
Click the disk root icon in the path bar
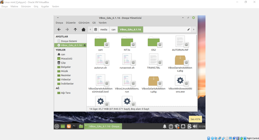96,30
